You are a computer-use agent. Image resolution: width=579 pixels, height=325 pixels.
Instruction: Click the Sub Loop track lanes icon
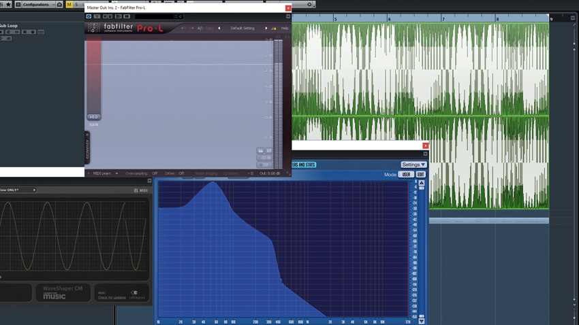[41, 32]
